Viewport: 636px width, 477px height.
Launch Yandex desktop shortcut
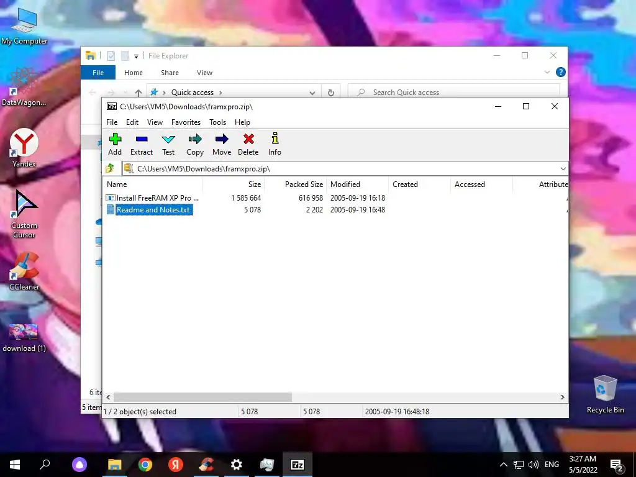pyautogui.click(x=24, y=148)
